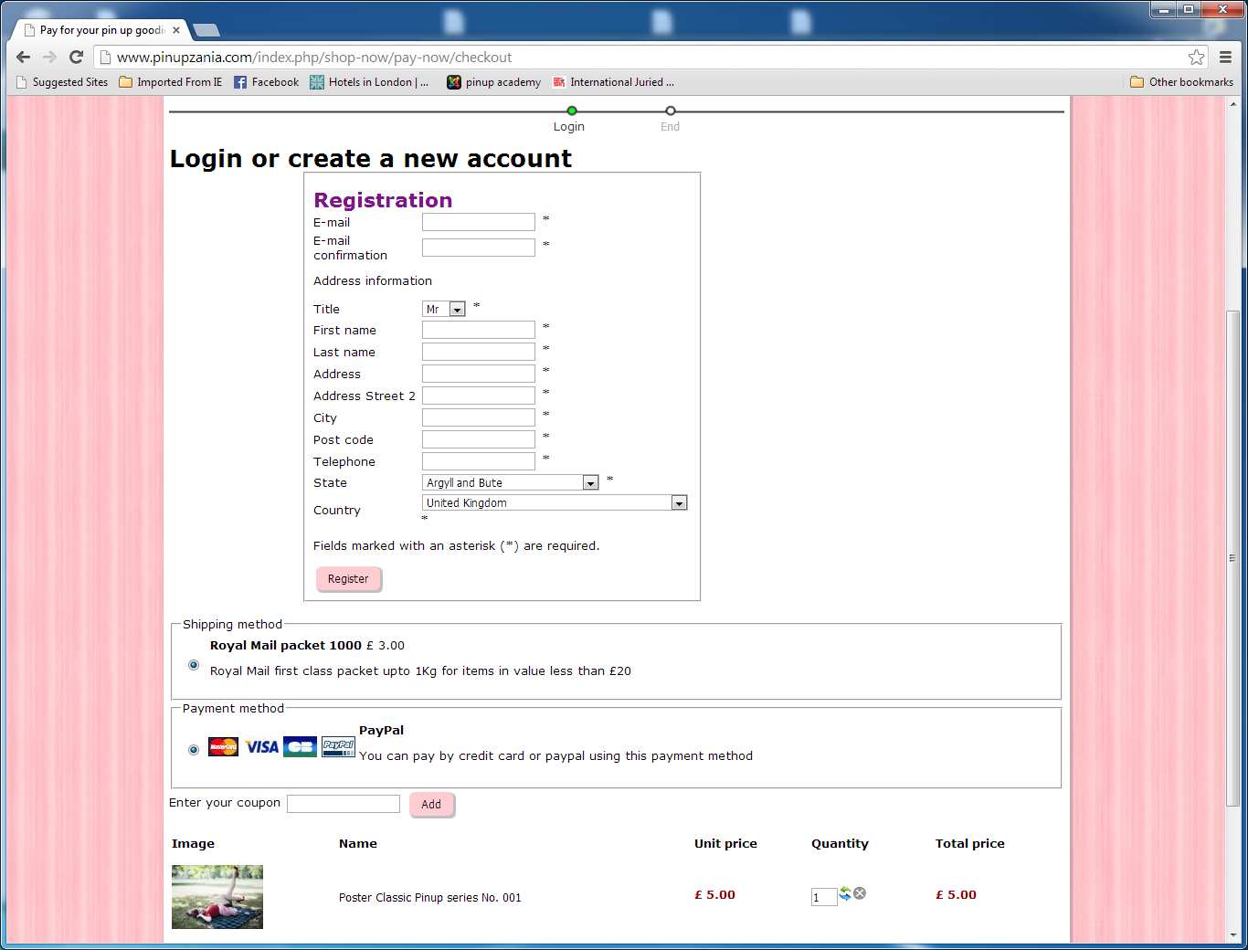Image resolution: width=1248 pixels, height=950 pixels.
Task: Click the scrollbar up arrow
Action: (x=1233, y=103)
